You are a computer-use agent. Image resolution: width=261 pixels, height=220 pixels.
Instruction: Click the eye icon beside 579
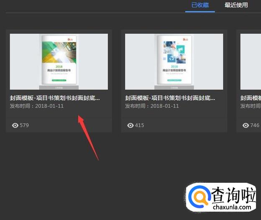(x=15, y=125)
